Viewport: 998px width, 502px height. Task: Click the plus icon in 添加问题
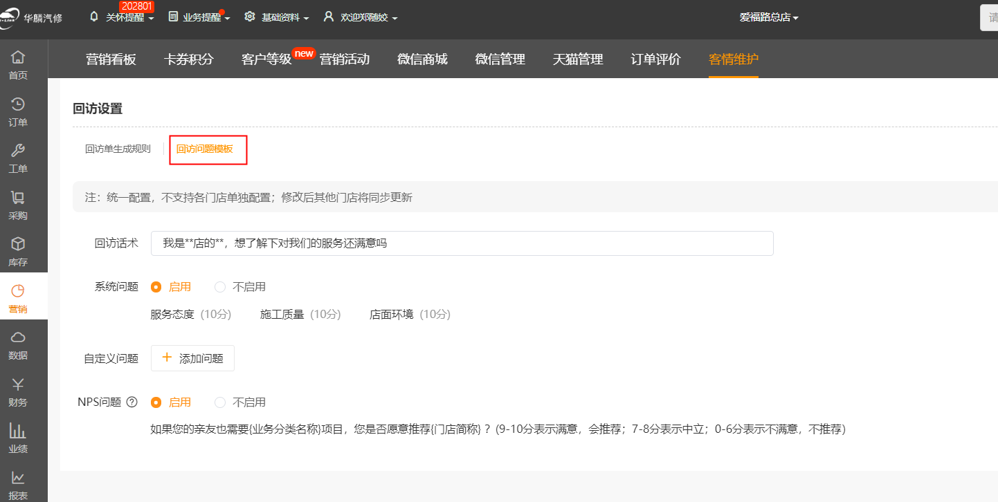click(167, 357)
